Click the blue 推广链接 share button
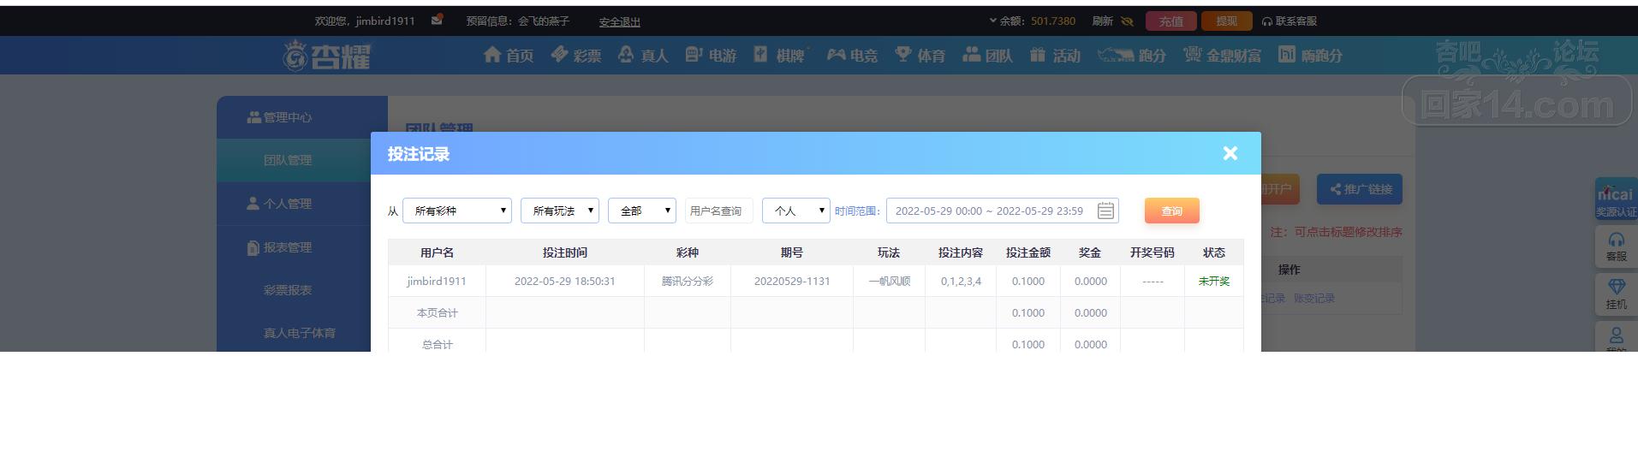1638x469 pixels. 1360,189
